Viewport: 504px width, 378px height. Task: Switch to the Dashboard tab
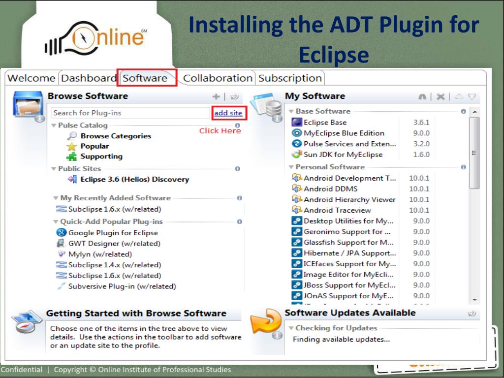pyautogui.click(x=89, y=78)
